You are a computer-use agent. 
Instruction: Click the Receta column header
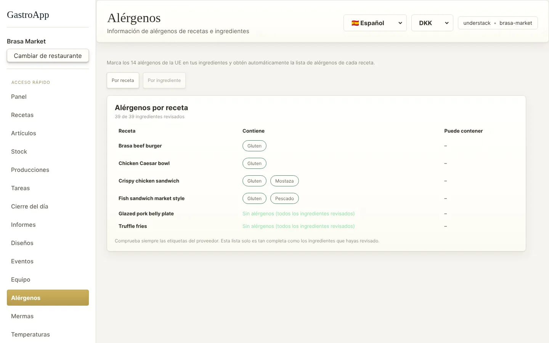pyautogui.click(x=127, y=131)
